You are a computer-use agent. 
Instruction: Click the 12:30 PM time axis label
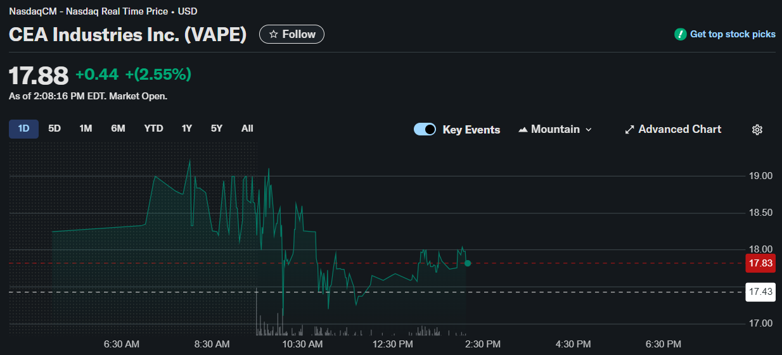(392, 344)
